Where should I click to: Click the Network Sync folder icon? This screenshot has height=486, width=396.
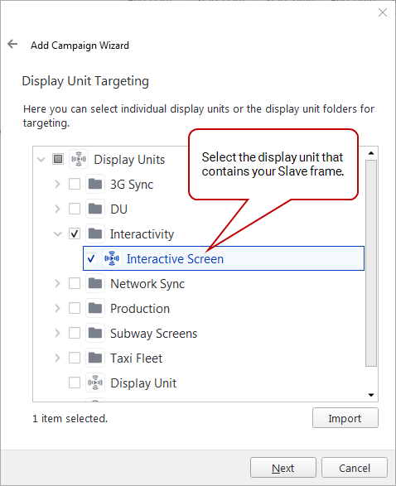click(95, 283)
